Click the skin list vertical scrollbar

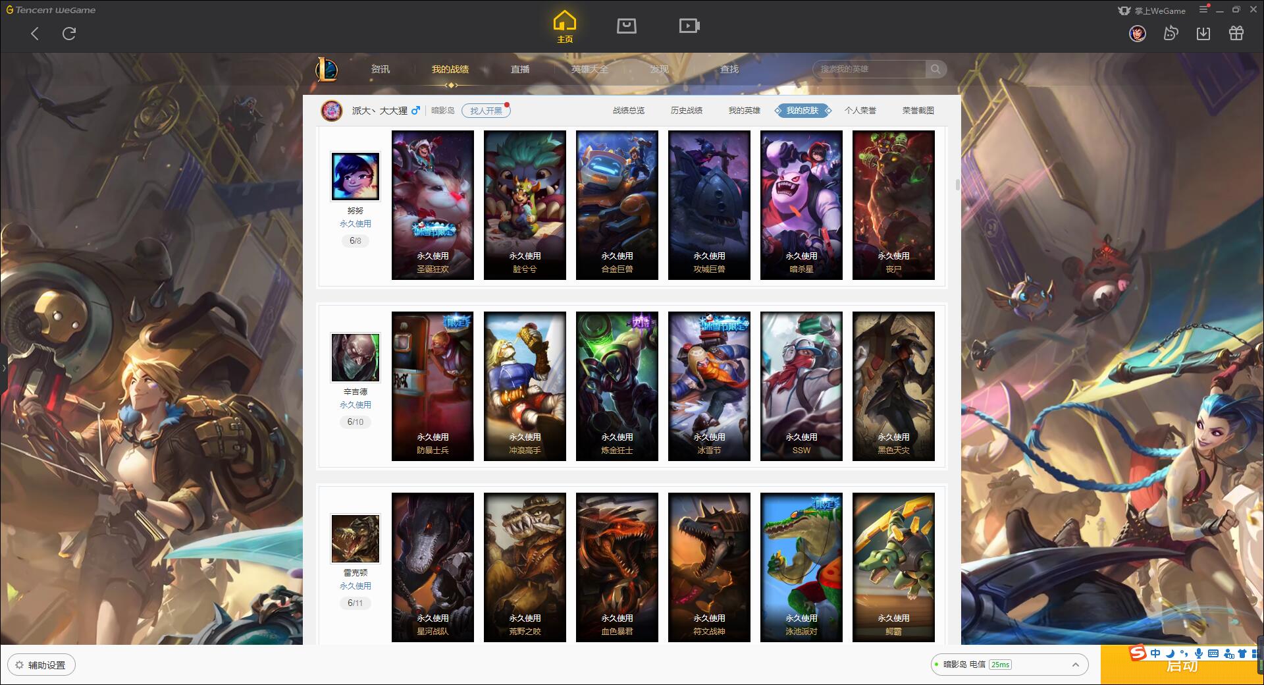click(957, 184)
